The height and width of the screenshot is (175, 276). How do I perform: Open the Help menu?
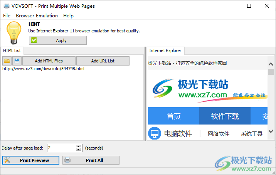point(68,16)
